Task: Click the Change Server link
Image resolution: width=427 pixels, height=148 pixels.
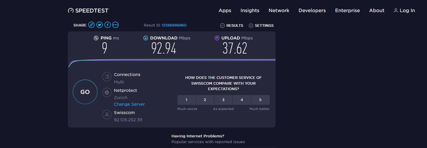Action: coord(129,104)
